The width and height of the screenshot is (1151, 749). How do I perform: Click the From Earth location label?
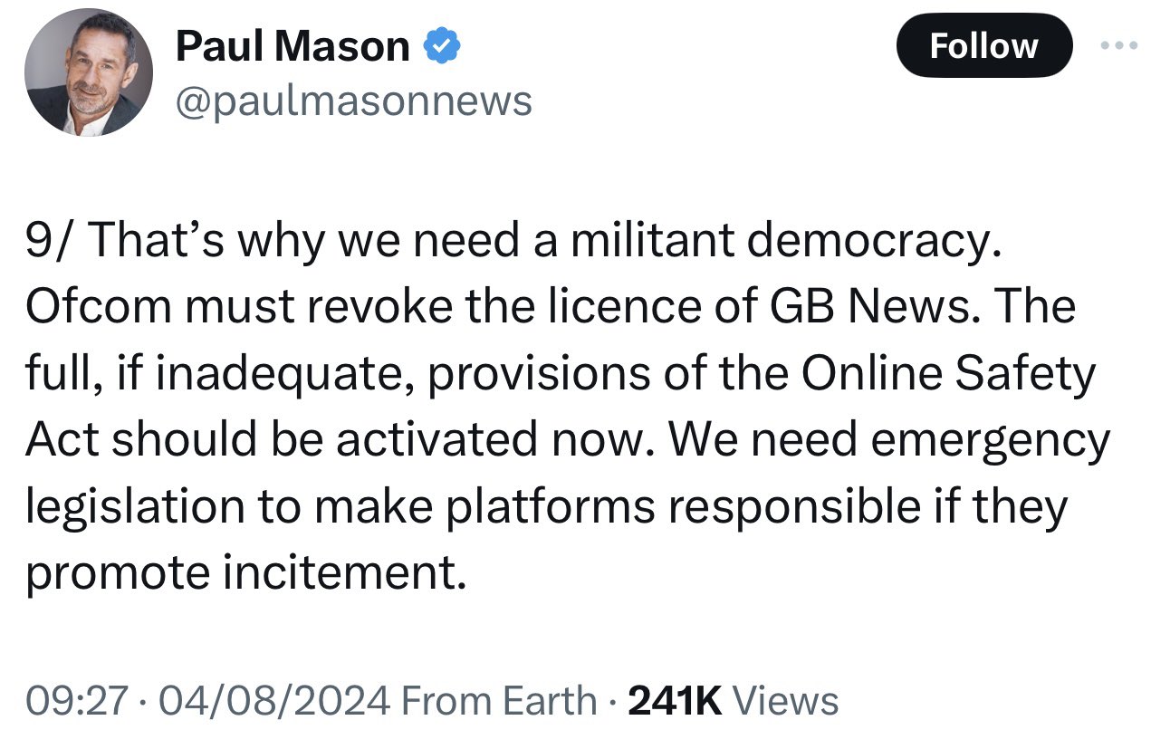(x=498, y=701)
